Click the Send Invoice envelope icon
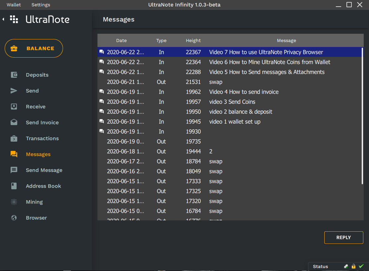 tap(14, 122)
